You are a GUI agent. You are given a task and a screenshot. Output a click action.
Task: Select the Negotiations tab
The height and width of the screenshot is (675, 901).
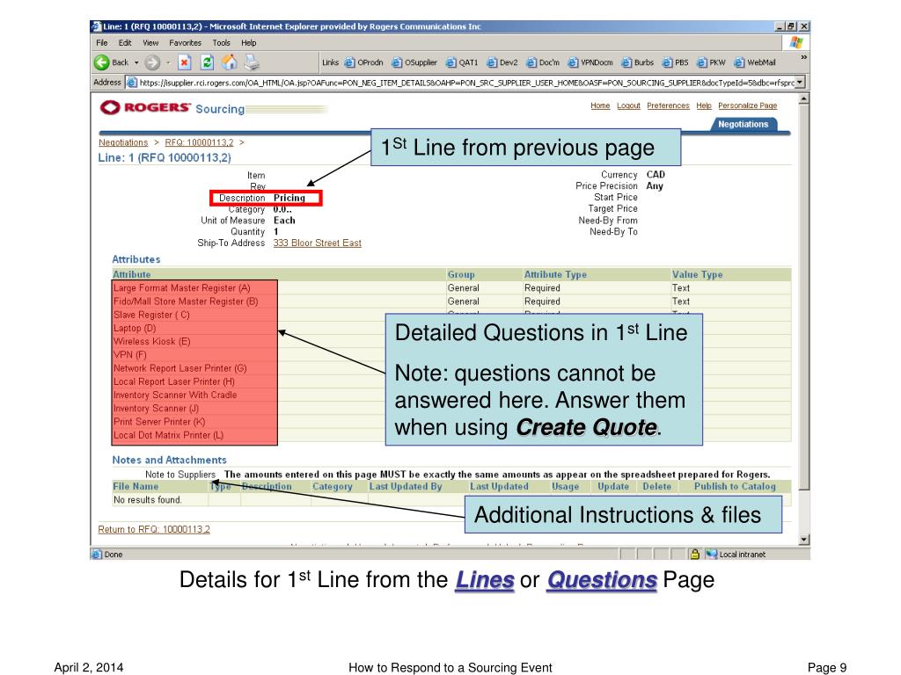tap(743, 125)
